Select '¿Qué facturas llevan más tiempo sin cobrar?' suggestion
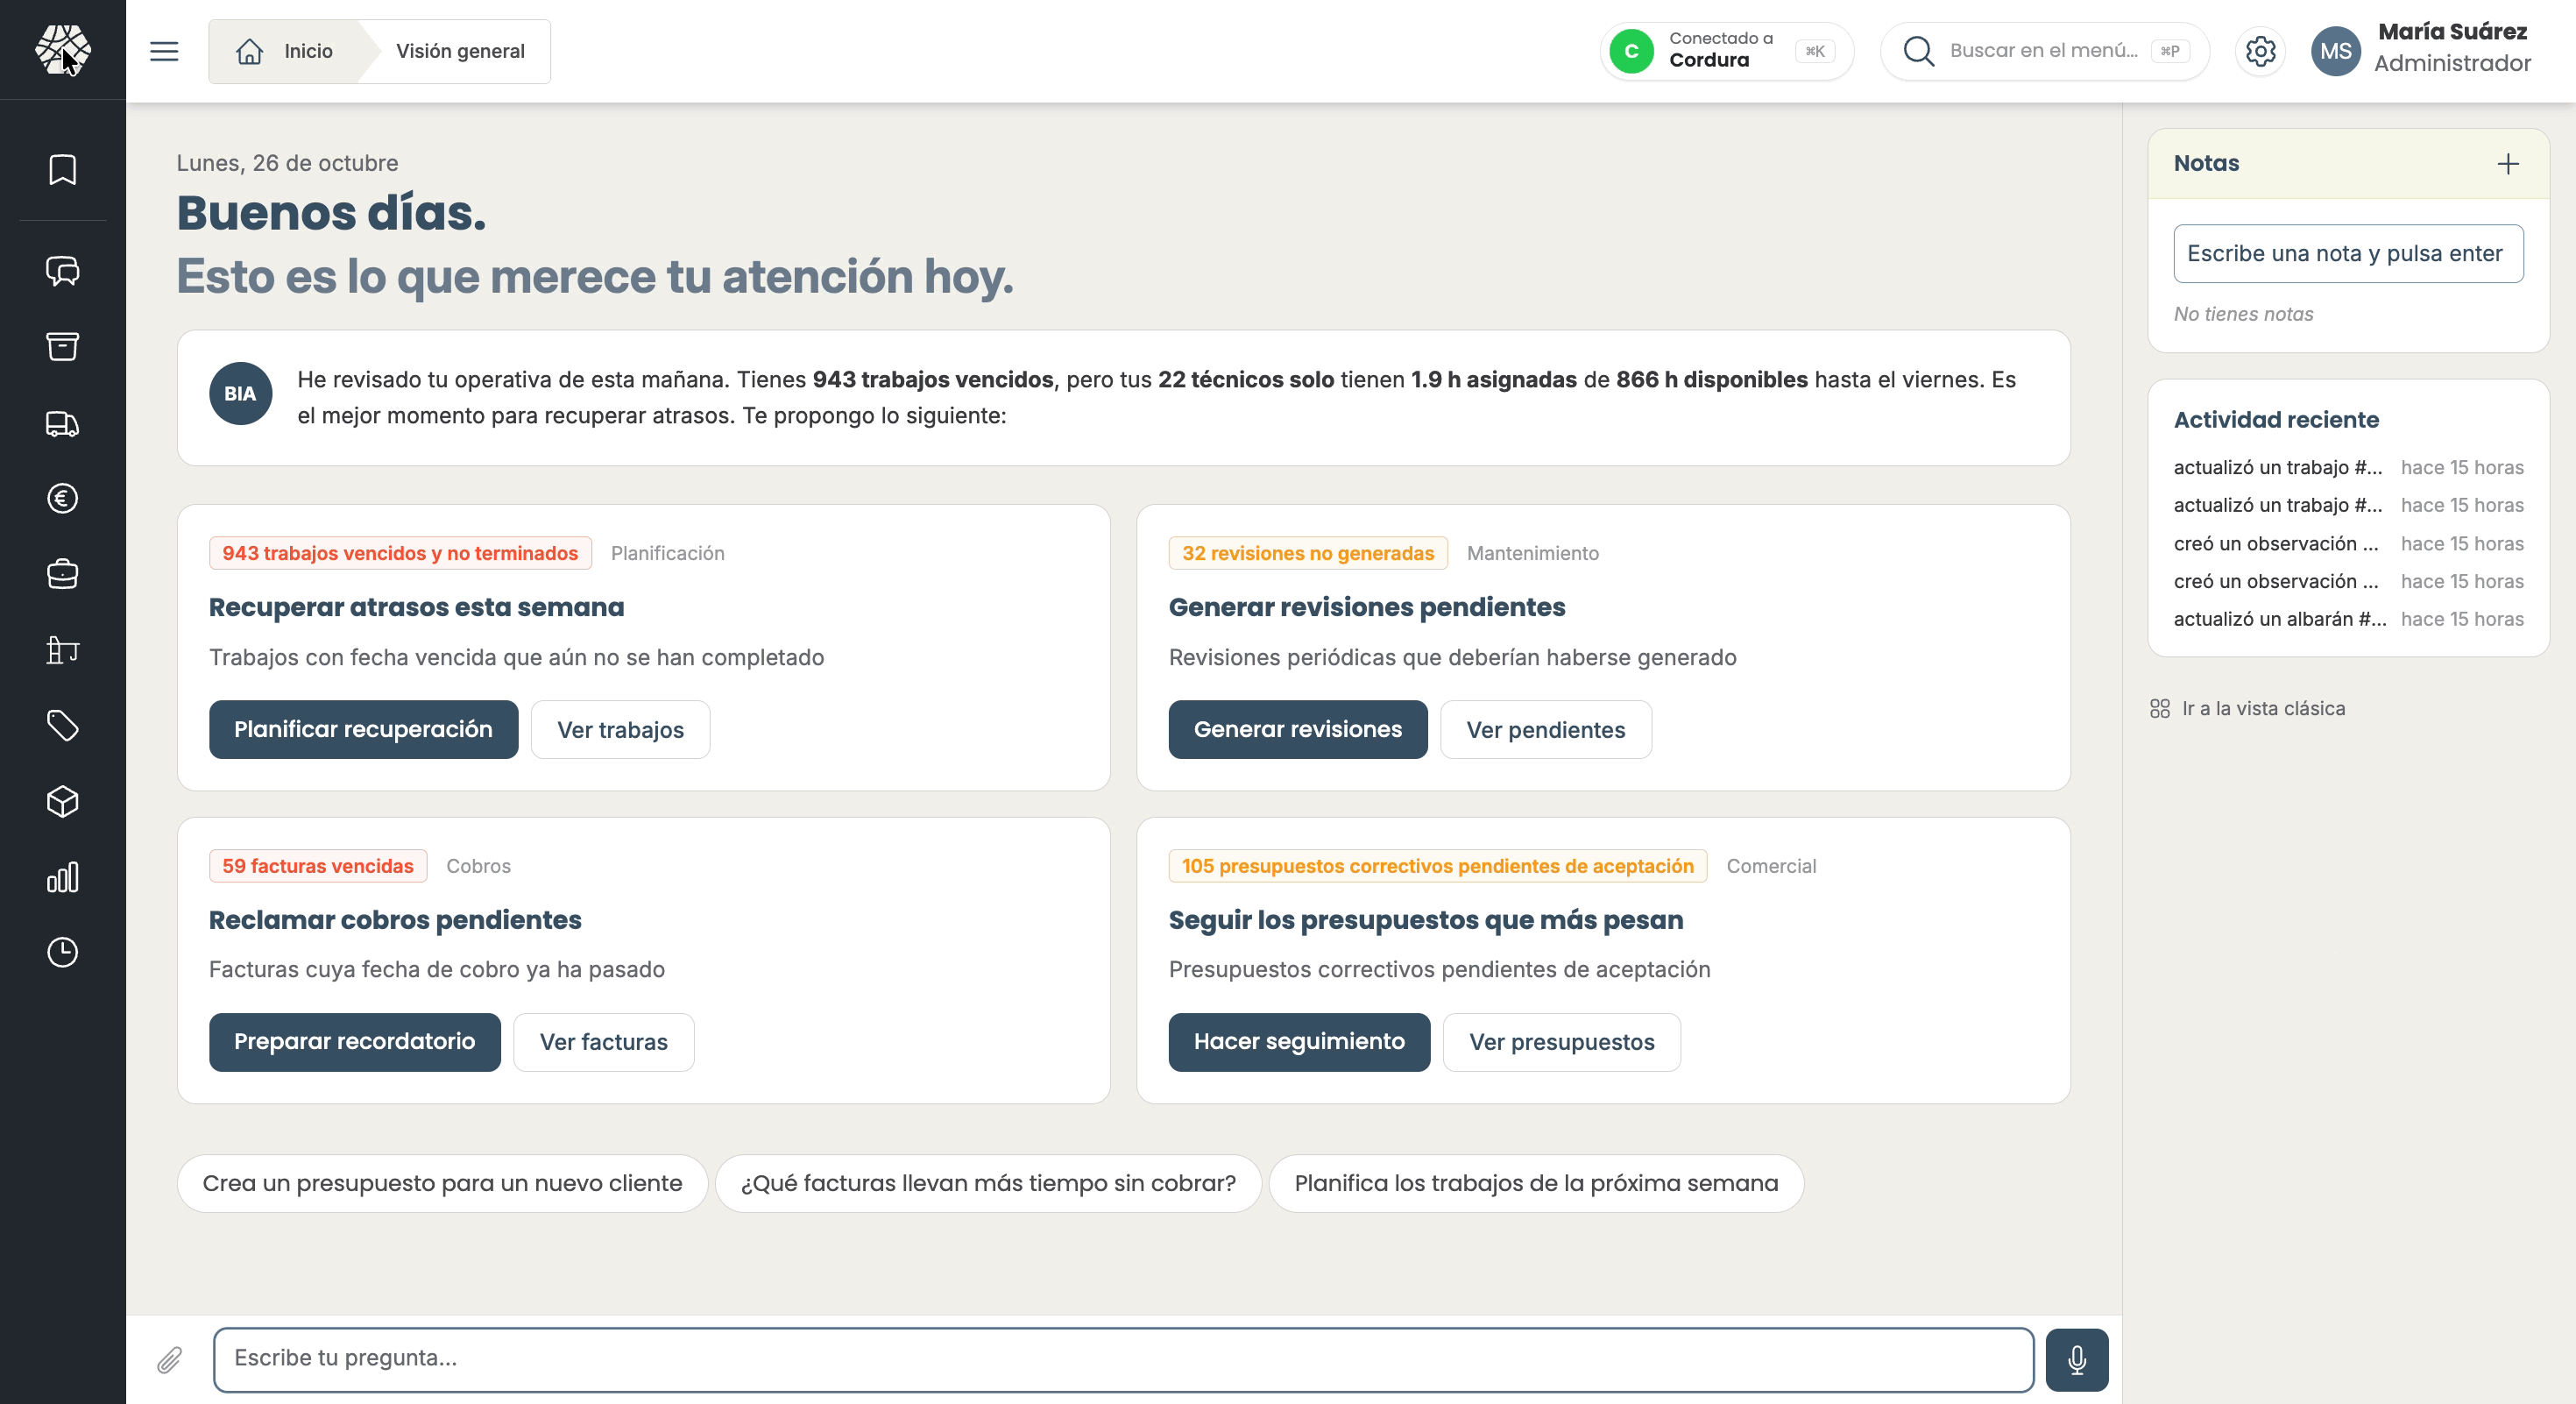This screenshot has width=2576, height=1404. click(x=988, y=1183)
